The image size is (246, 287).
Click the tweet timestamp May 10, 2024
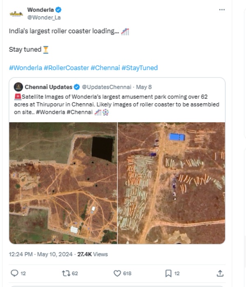[x=55, y=254]
